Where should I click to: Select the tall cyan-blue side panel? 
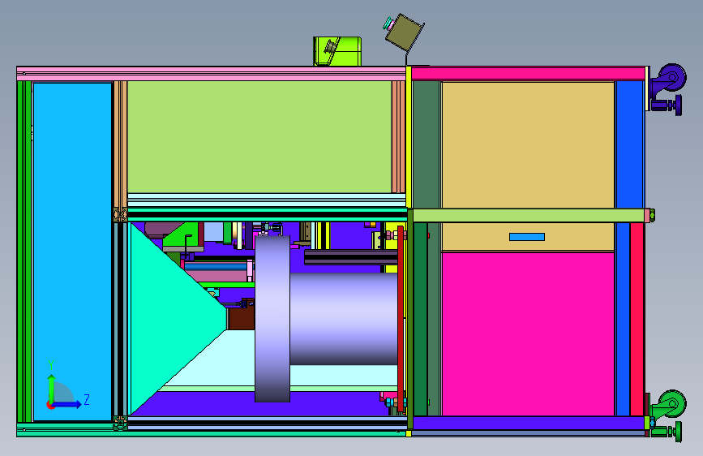click(x=72, y=252)
